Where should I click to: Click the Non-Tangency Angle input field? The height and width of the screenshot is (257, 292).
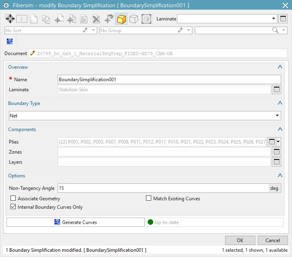[x=163, y=188]
